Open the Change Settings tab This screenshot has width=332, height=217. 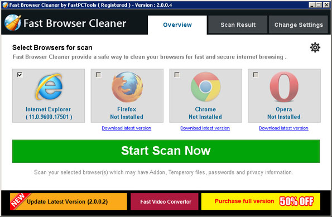click(299, 25)
